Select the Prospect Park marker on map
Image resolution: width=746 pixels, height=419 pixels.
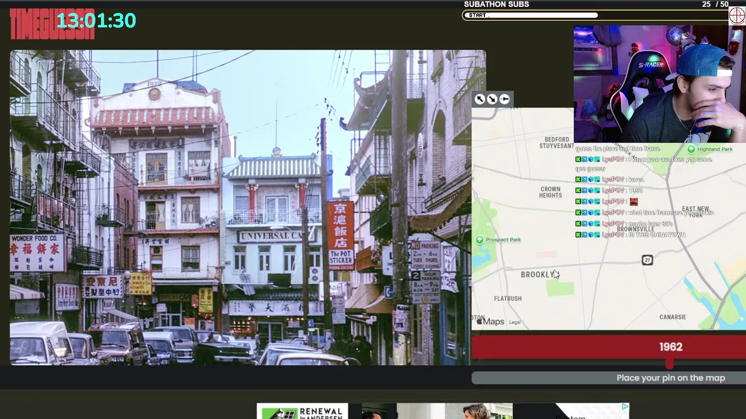(x=480, y=240)
